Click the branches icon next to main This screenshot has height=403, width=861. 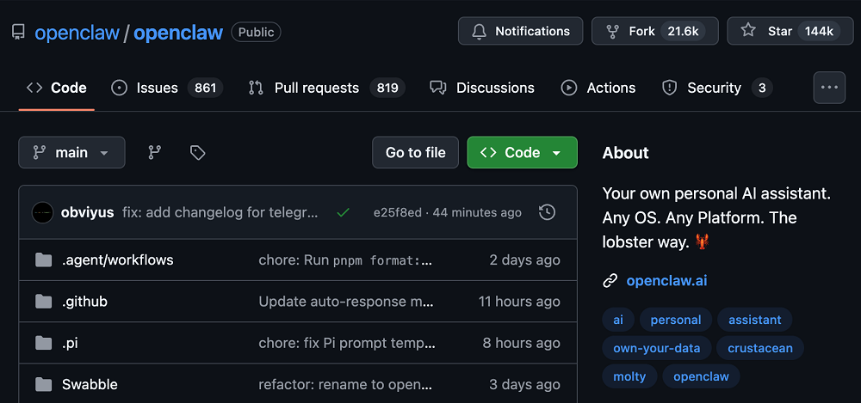coord(155,152)
